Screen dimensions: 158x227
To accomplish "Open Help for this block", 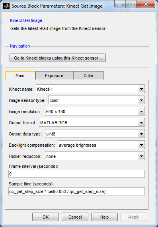I will tap(104, 217).
